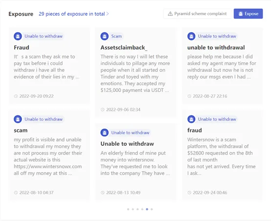The width and height of the screenshot is (271, 221).
Task: Click the clock icon next to 2022-09-24 00:46
Action: pos(189,193)
